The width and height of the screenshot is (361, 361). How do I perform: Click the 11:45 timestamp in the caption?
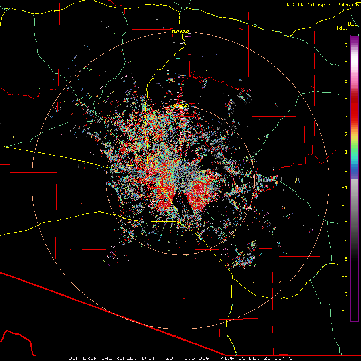[x=284, y=358]
